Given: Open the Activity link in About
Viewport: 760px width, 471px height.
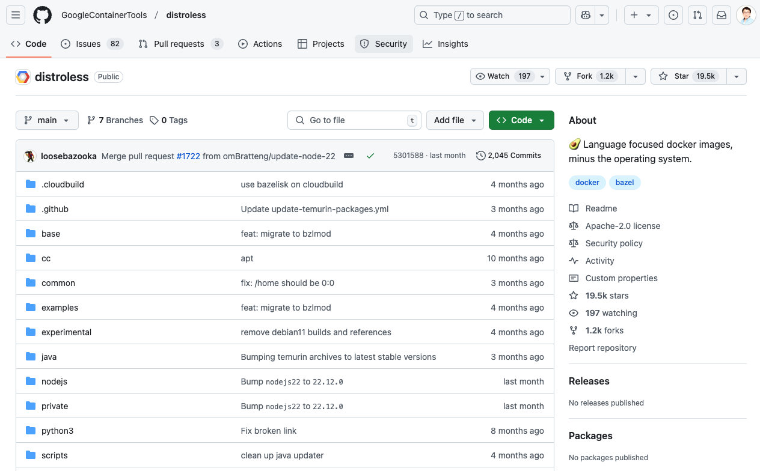Looking at the screenshot, I should [x=592, y=261].
